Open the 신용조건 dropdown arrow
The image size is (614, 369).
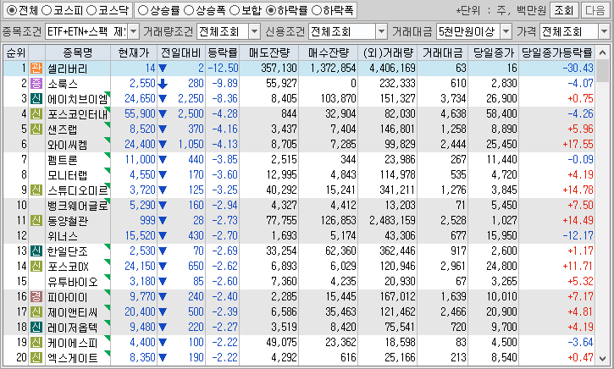(381, 31)
